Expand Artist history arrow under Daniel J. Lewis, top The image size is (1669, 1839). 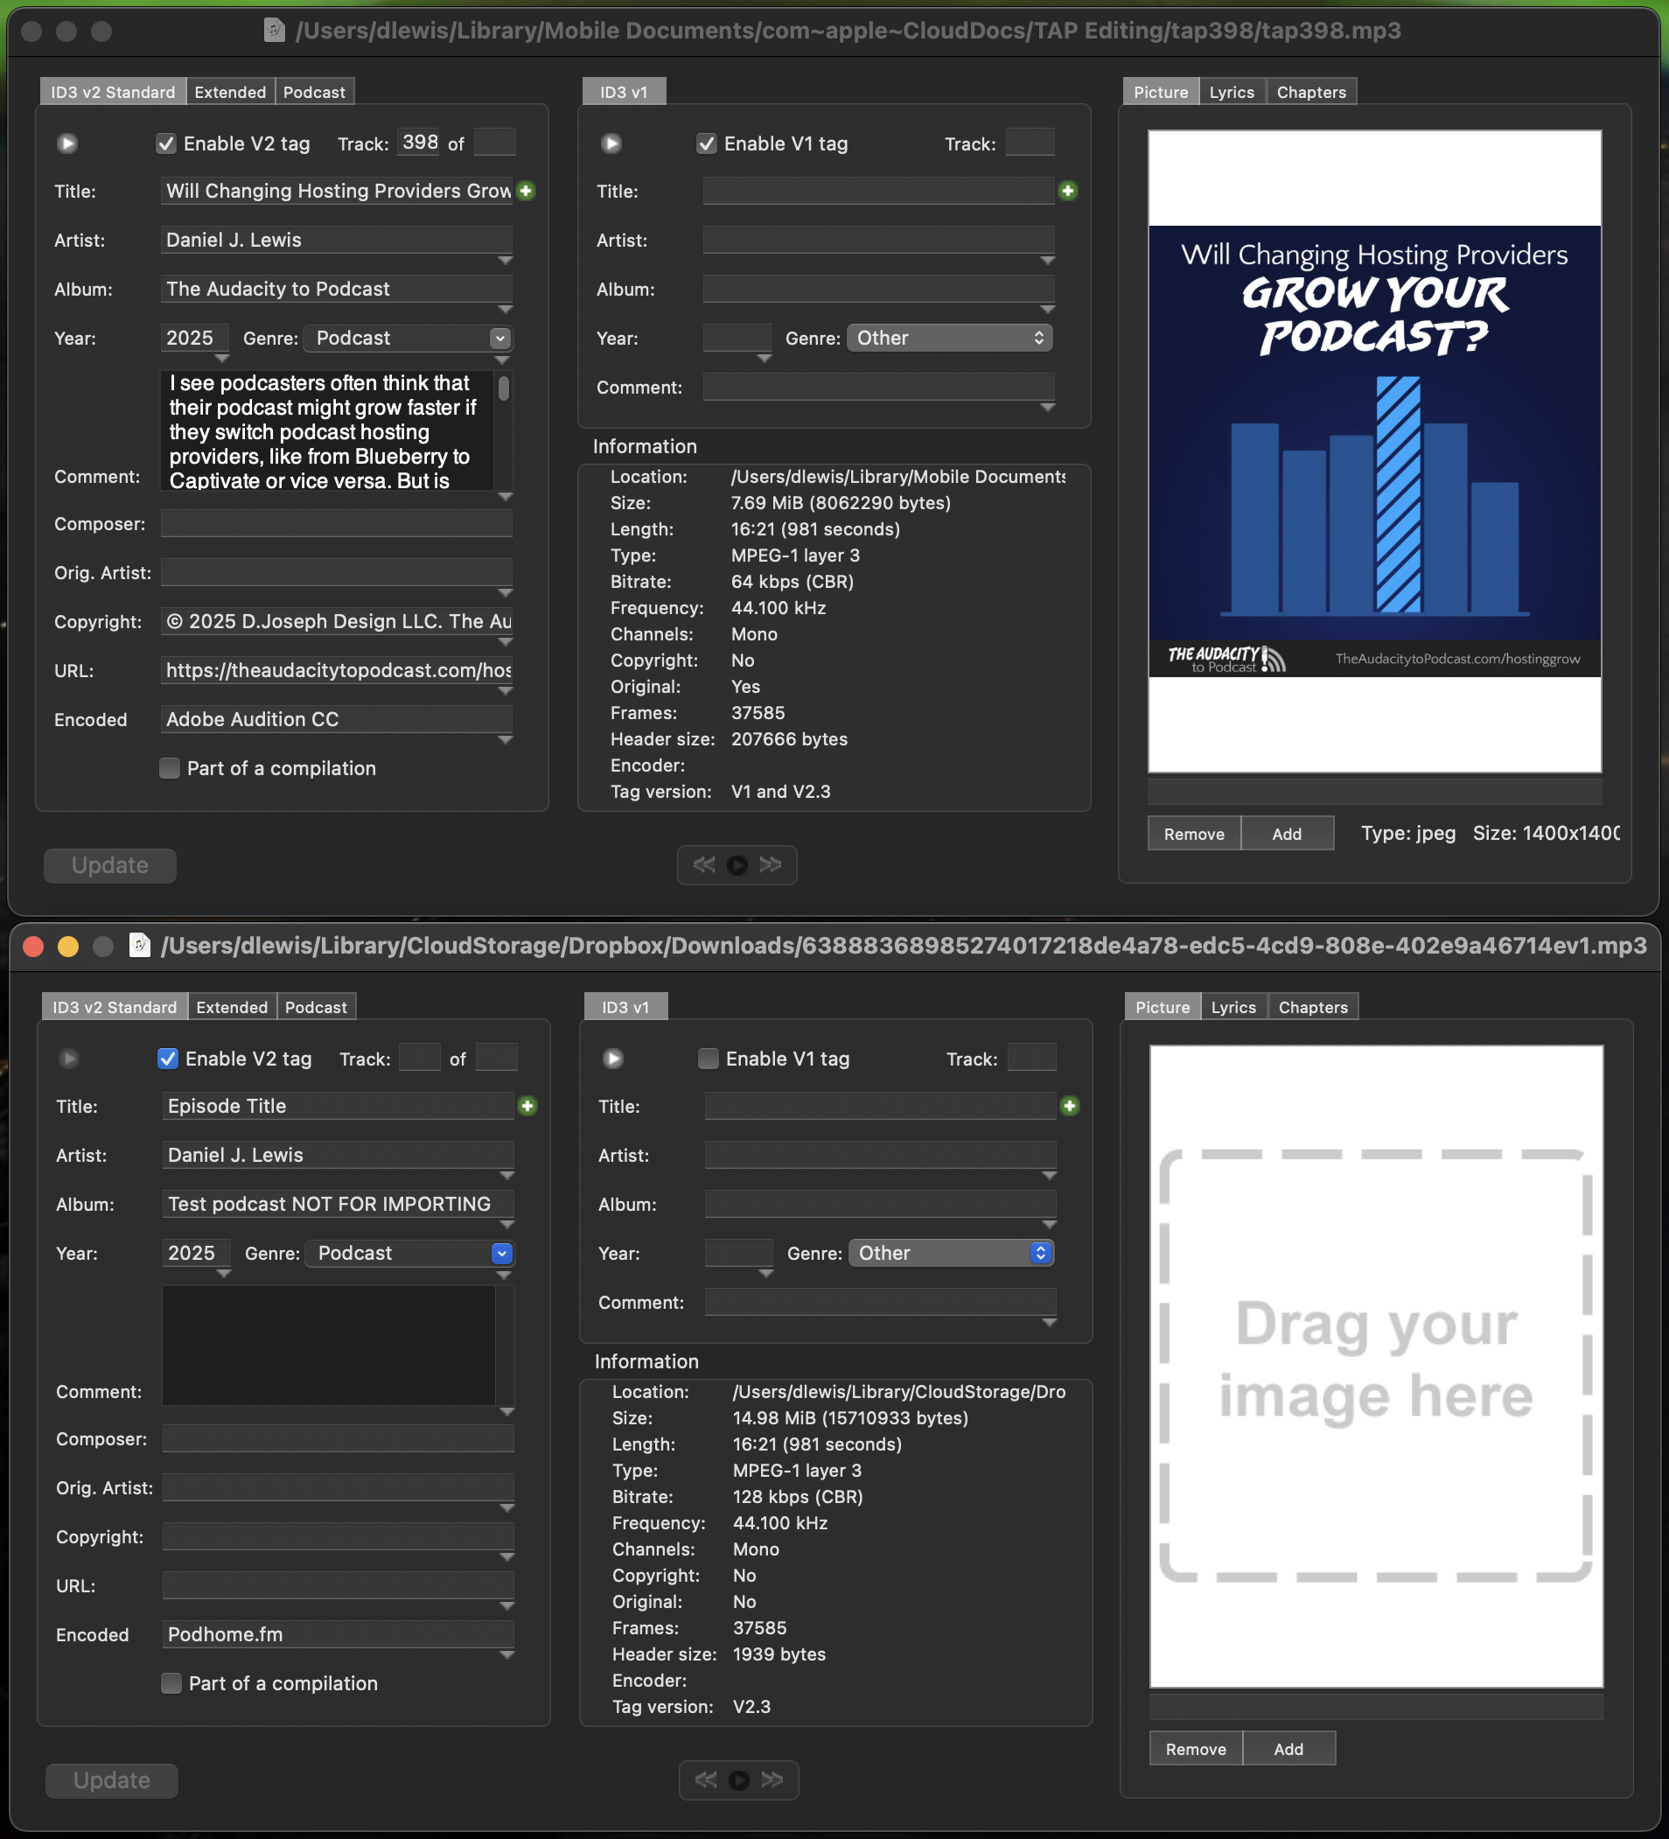[506, 261]
